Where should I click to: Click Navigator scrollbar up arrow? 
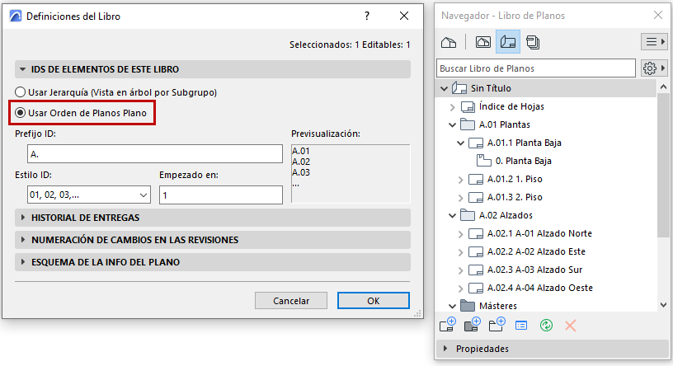[x=664, y=87]
